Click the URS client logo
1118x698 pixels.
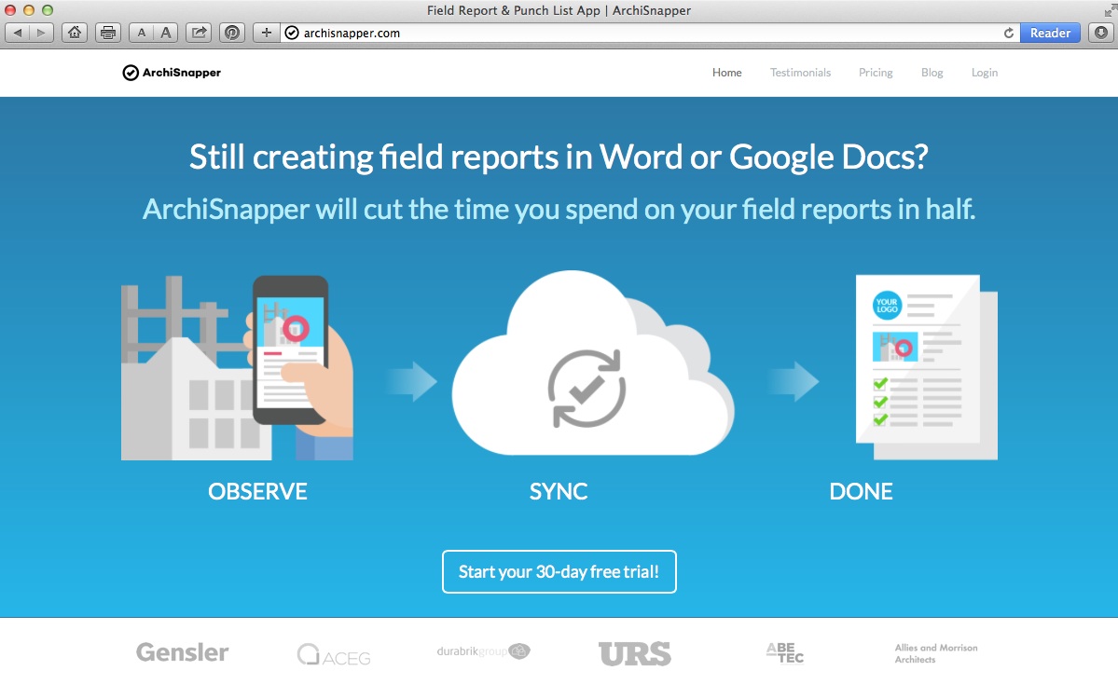point(635,654)
